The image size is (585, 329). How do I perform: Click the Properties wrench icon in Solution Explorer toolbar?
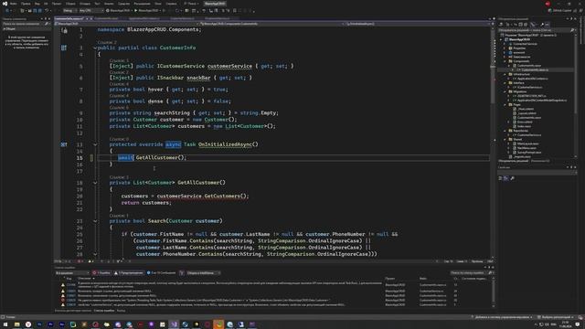click(542, 25)
